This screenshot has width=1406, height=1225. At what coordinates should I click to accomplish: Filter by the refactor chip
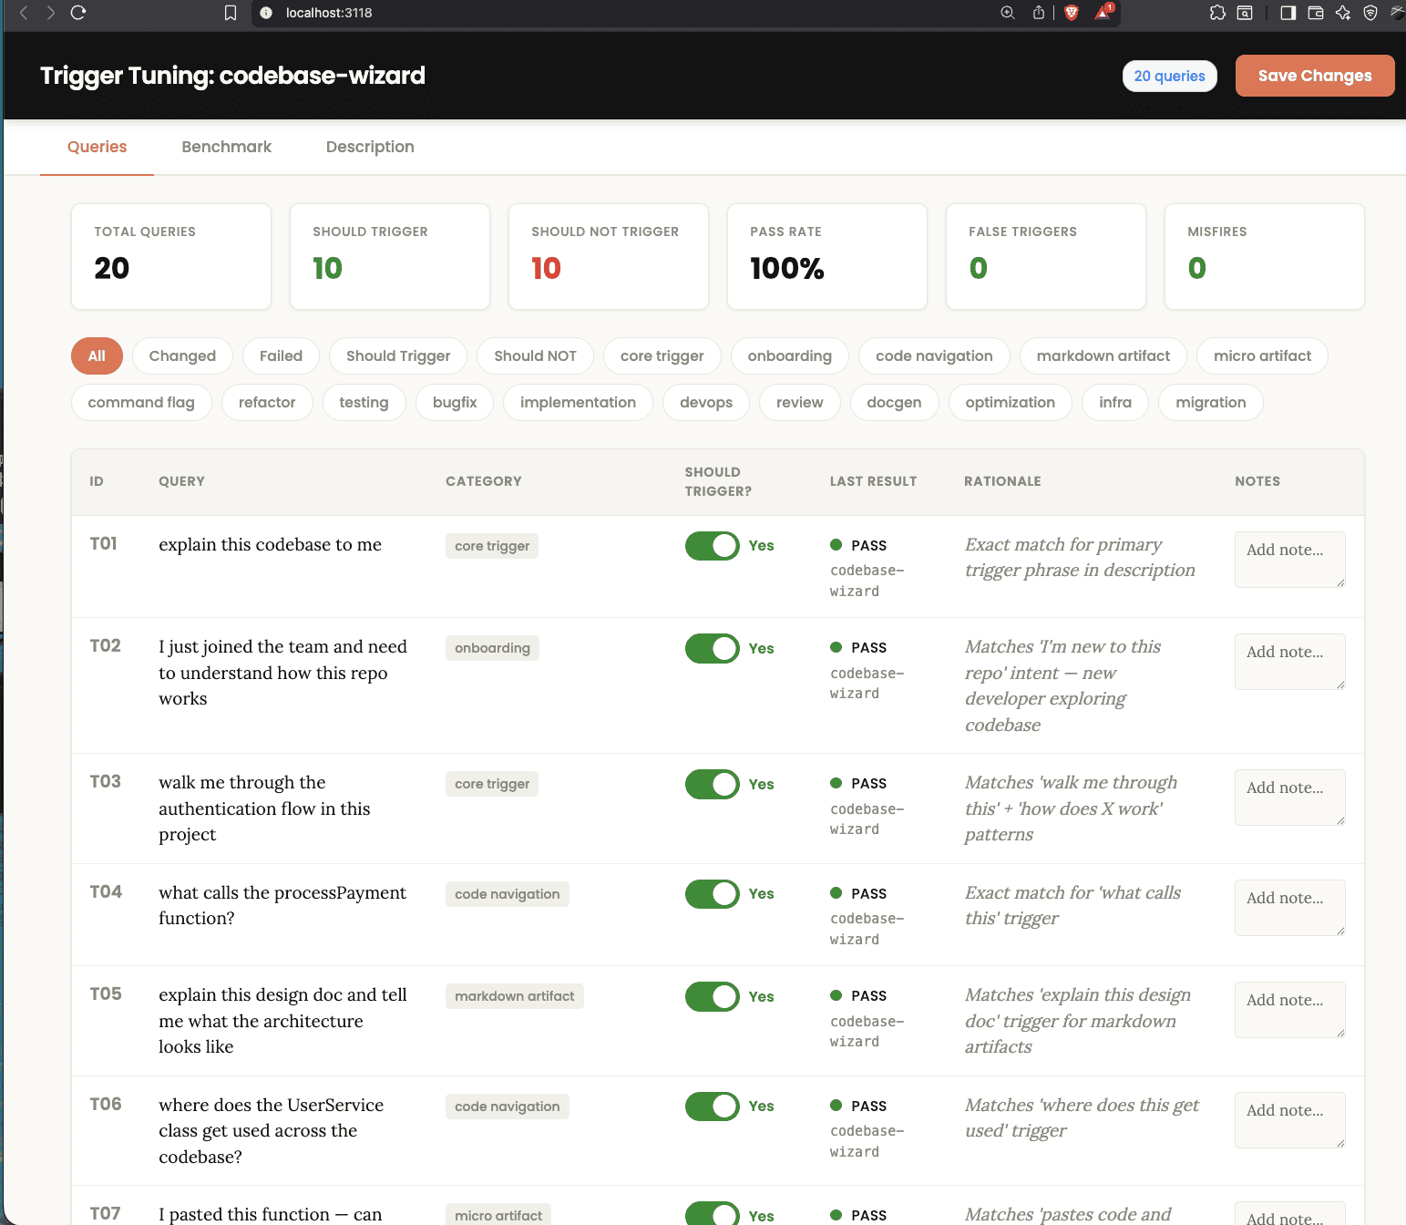267,402
